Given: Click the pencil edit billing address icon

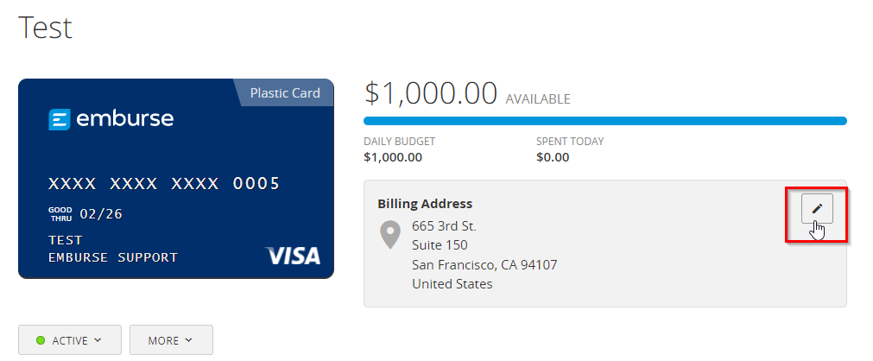Looking at the screenshot, I should (x=817, y=208).
